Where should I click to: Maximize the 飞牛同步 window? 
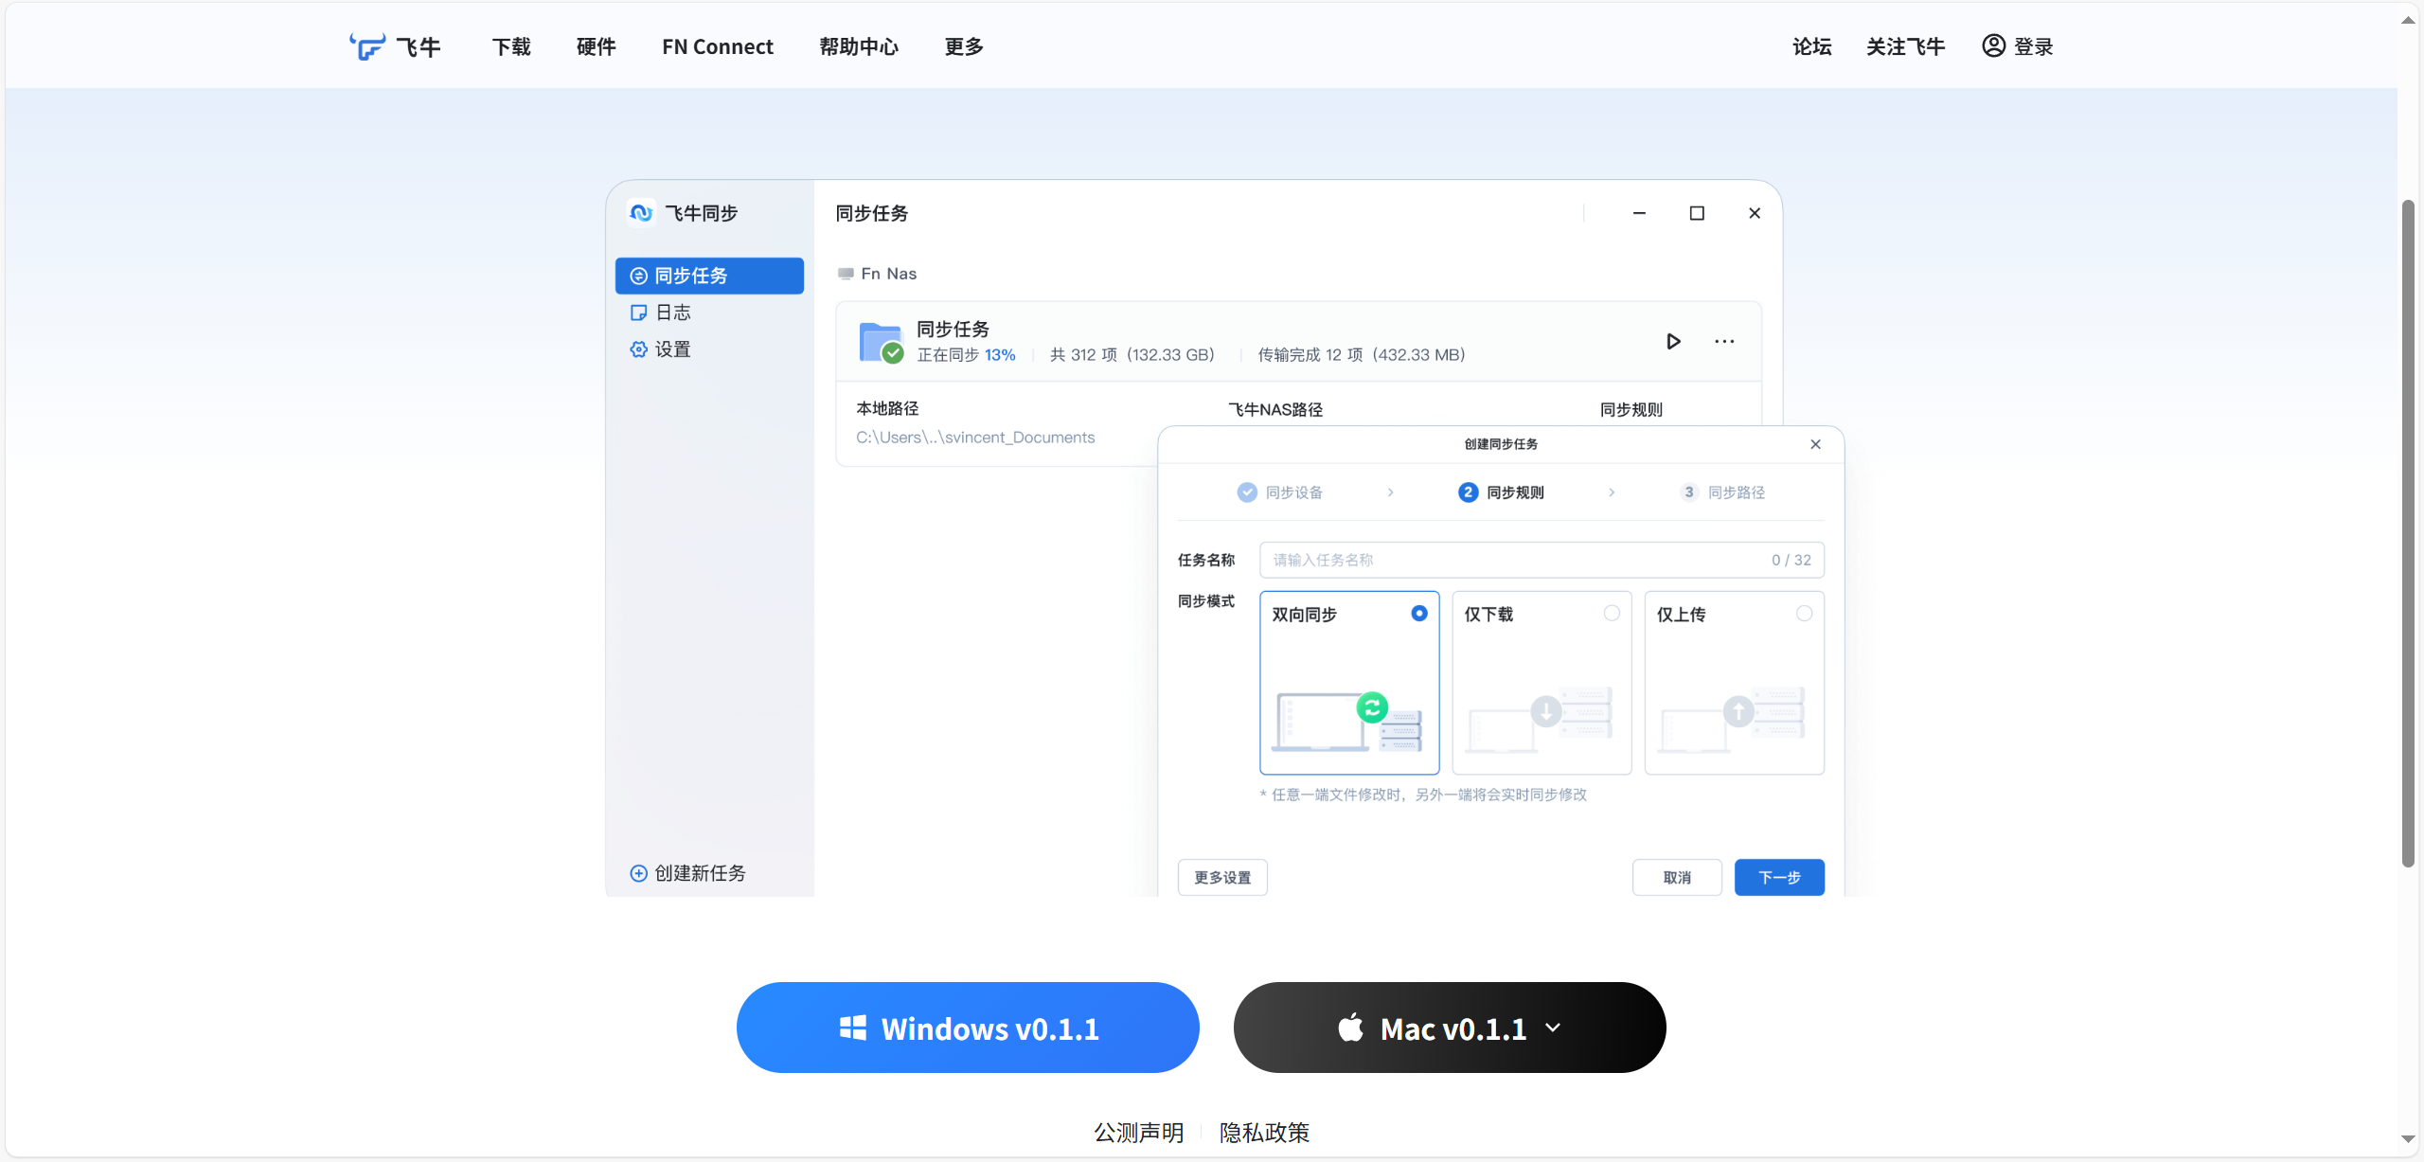[x=1697, y=213]
